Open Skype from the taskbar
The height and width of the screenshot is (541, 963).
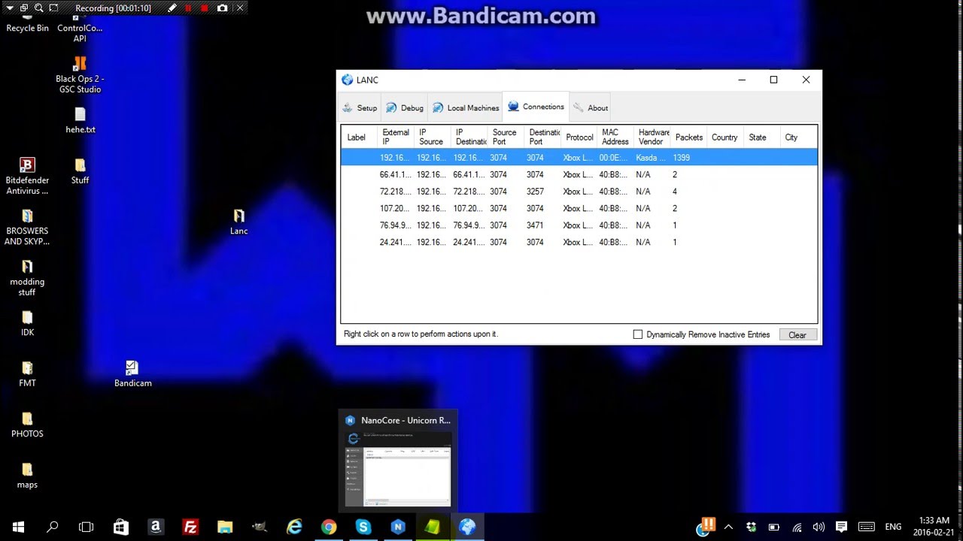363,527
